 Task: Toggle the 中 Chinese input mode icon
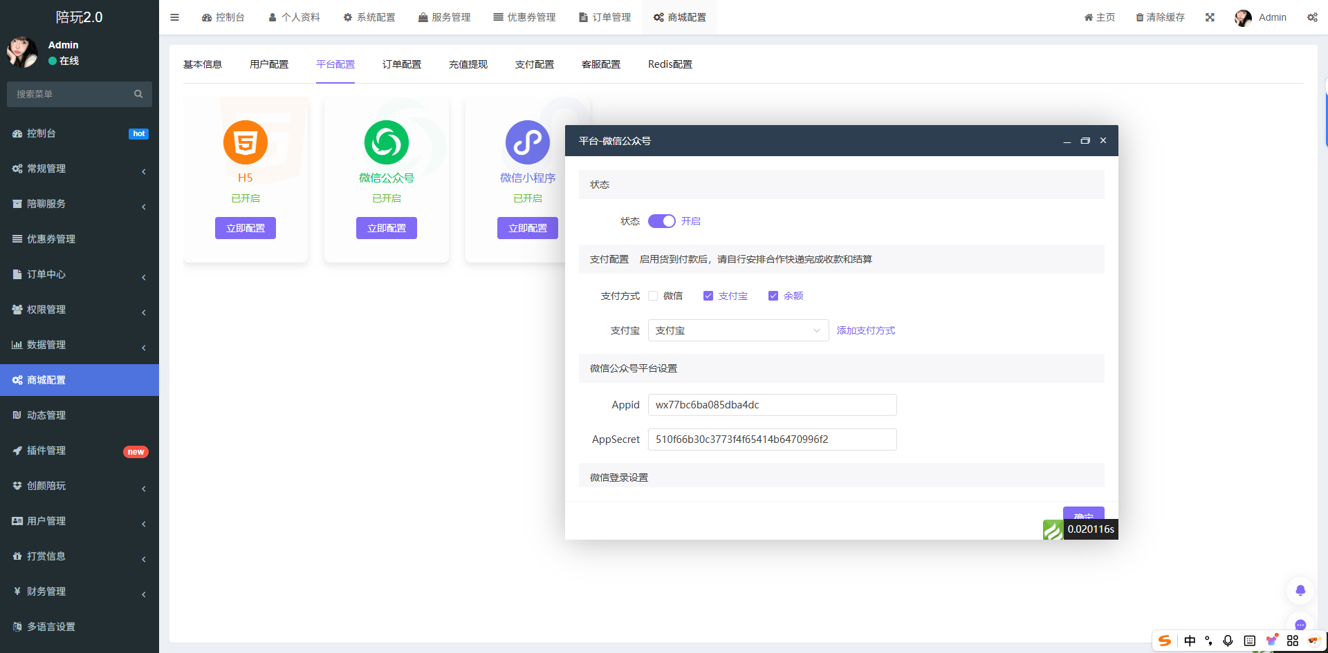coord(1190,641)
